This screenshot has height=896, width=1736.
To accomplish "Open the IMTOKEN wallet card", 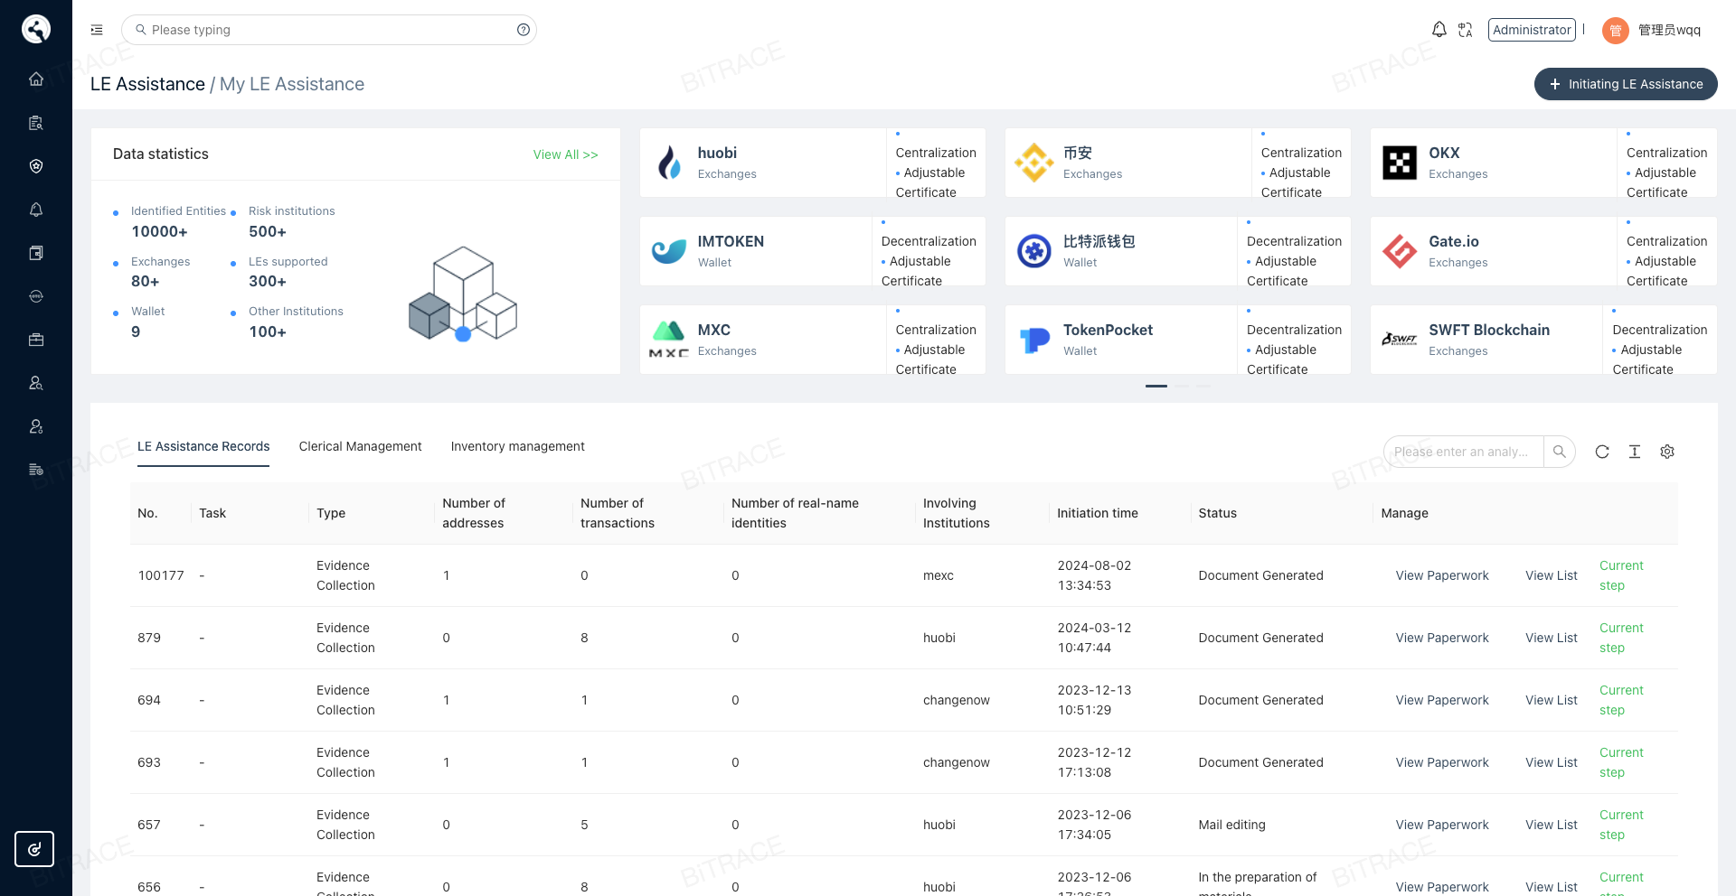I will coord(813,251).
